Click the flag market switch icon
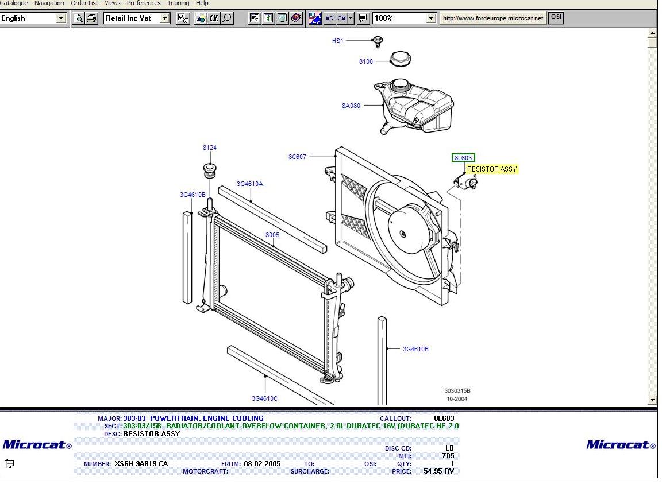This screenshot has width=662, height=496. pos(315,18)
